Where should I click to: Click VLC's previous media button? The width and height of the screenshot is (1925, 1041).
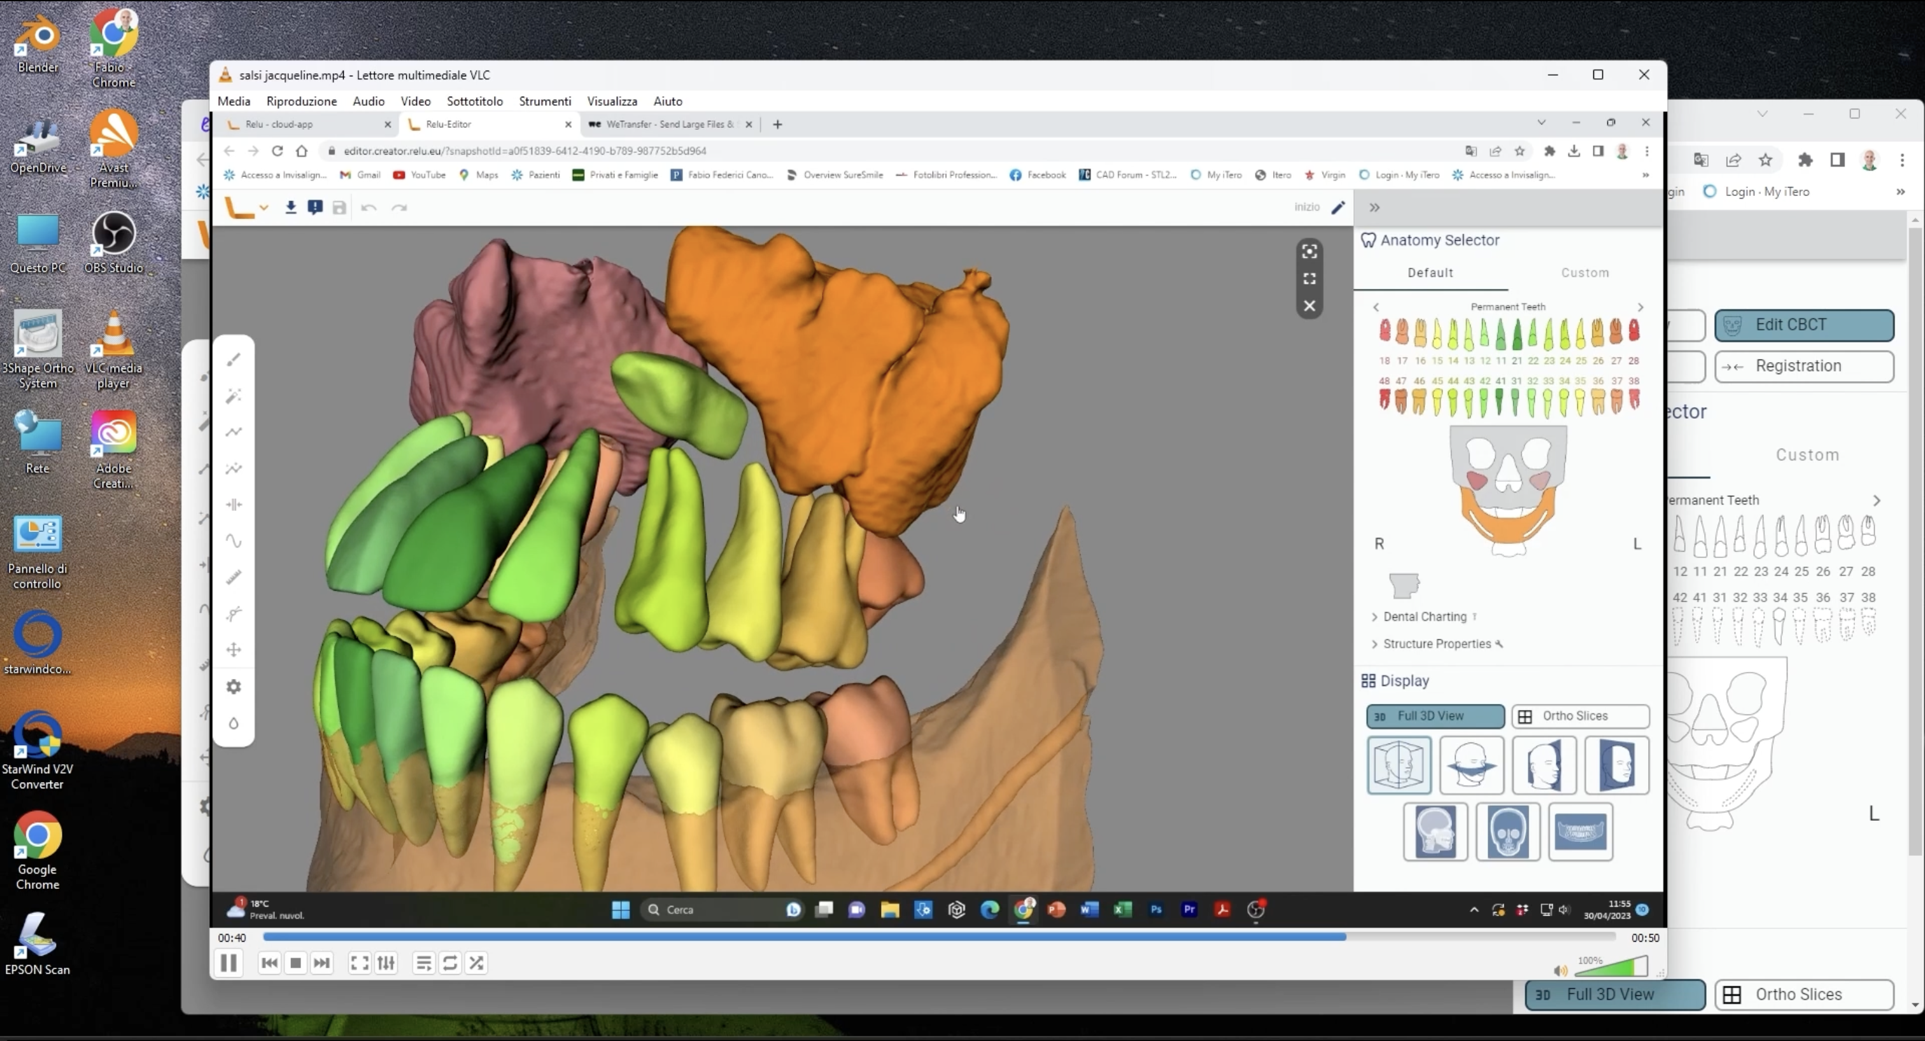pyautogui.click(x=270, y=963)
